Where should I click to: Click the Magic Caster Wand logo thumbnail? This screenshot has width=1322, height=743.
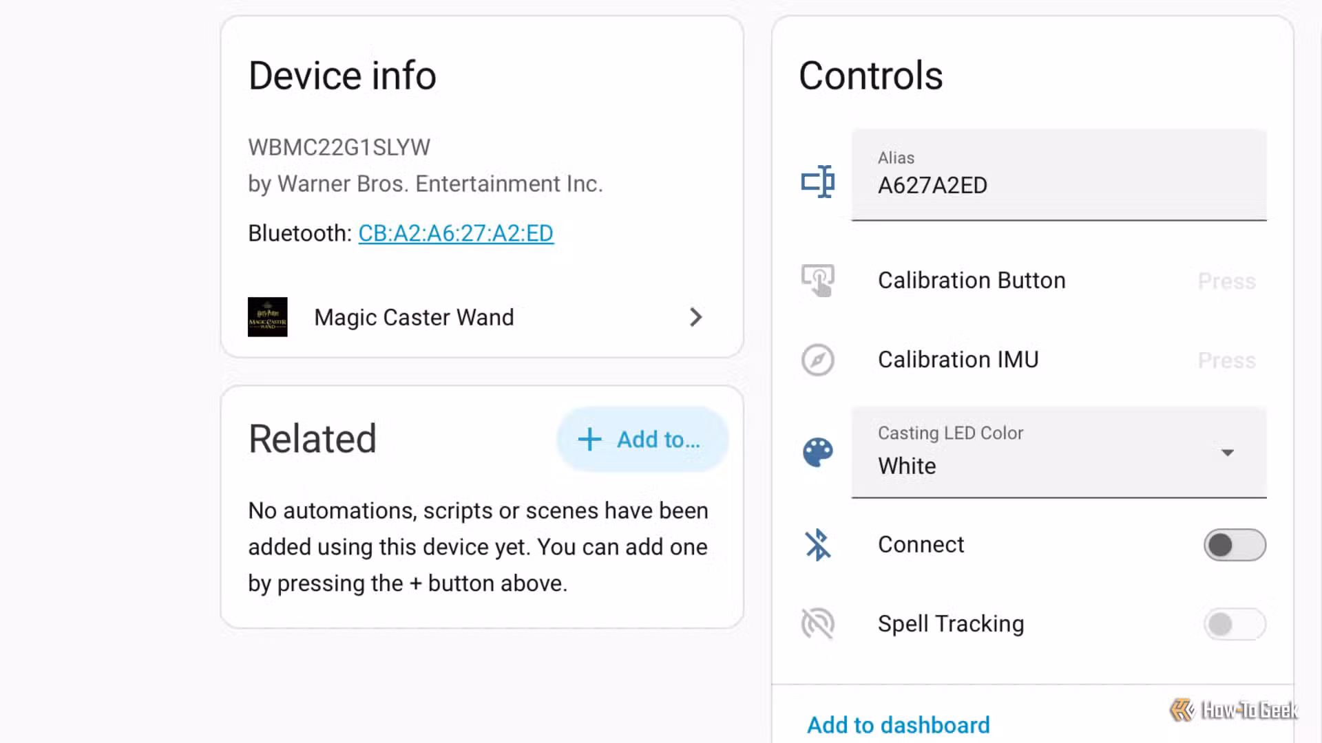268,317
